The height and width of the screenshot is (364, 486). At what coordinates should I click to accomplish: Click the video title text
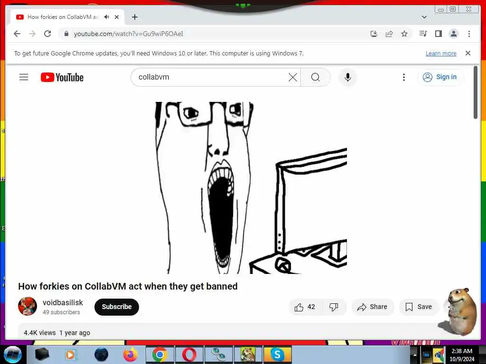(128, 286)
